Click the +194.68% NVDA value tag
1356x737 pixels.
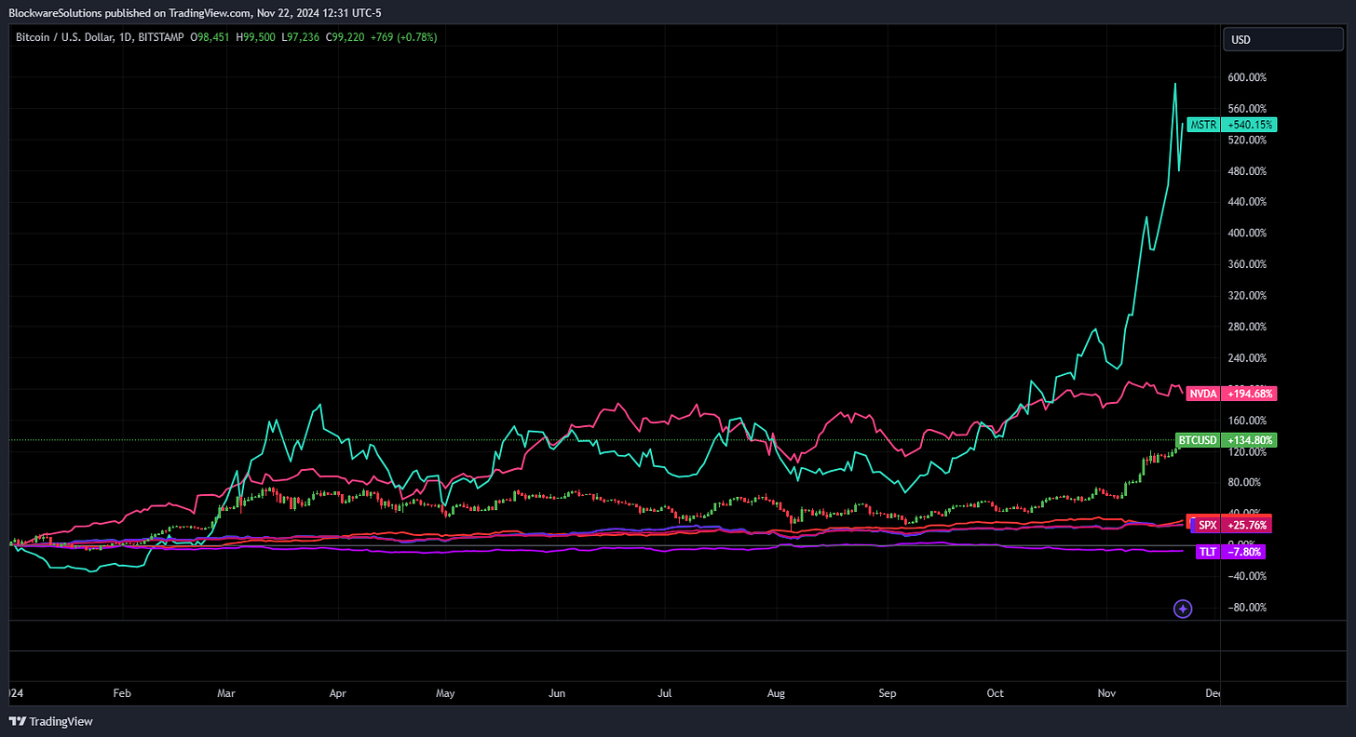(1251, 394)
